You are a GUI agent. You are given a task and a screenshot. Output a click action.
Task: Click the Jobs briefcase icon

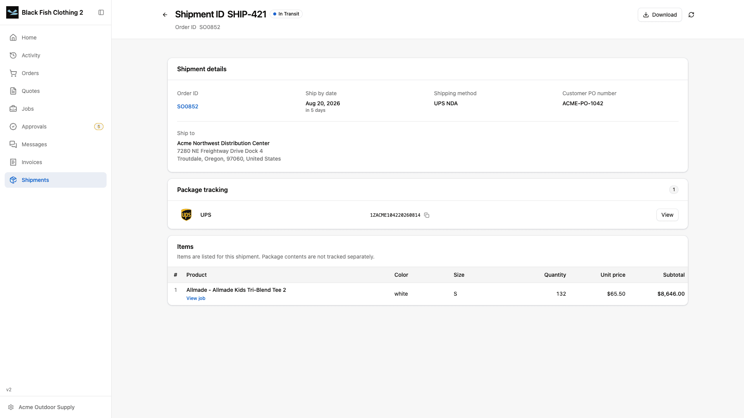(13, 109)
